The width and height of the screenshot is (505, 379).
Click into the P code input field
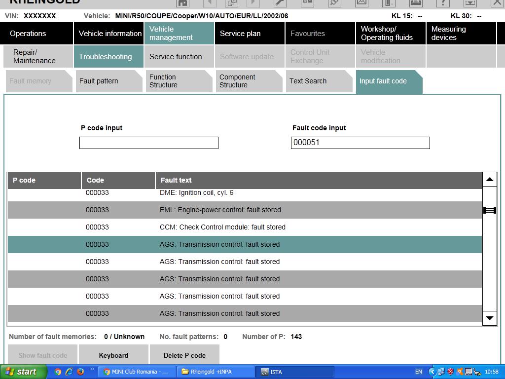(x=149, y=143)
